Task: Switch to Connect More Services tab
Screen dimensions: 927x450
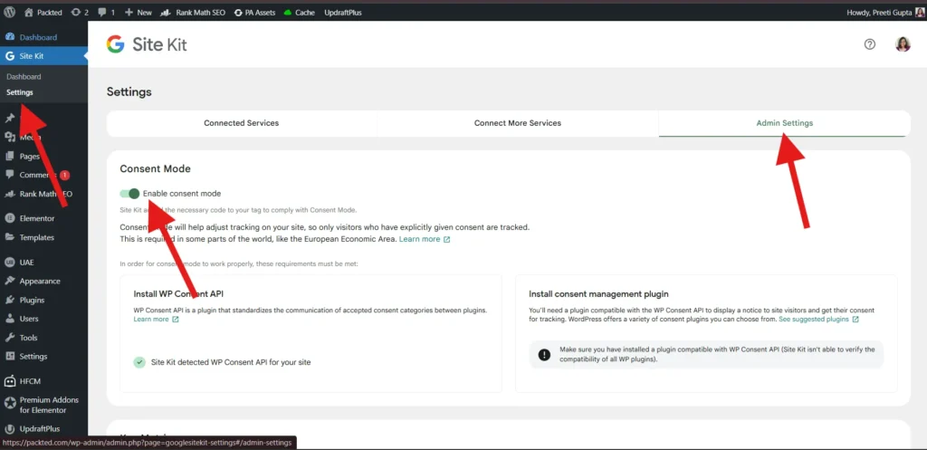Action: tap(517, 123)
